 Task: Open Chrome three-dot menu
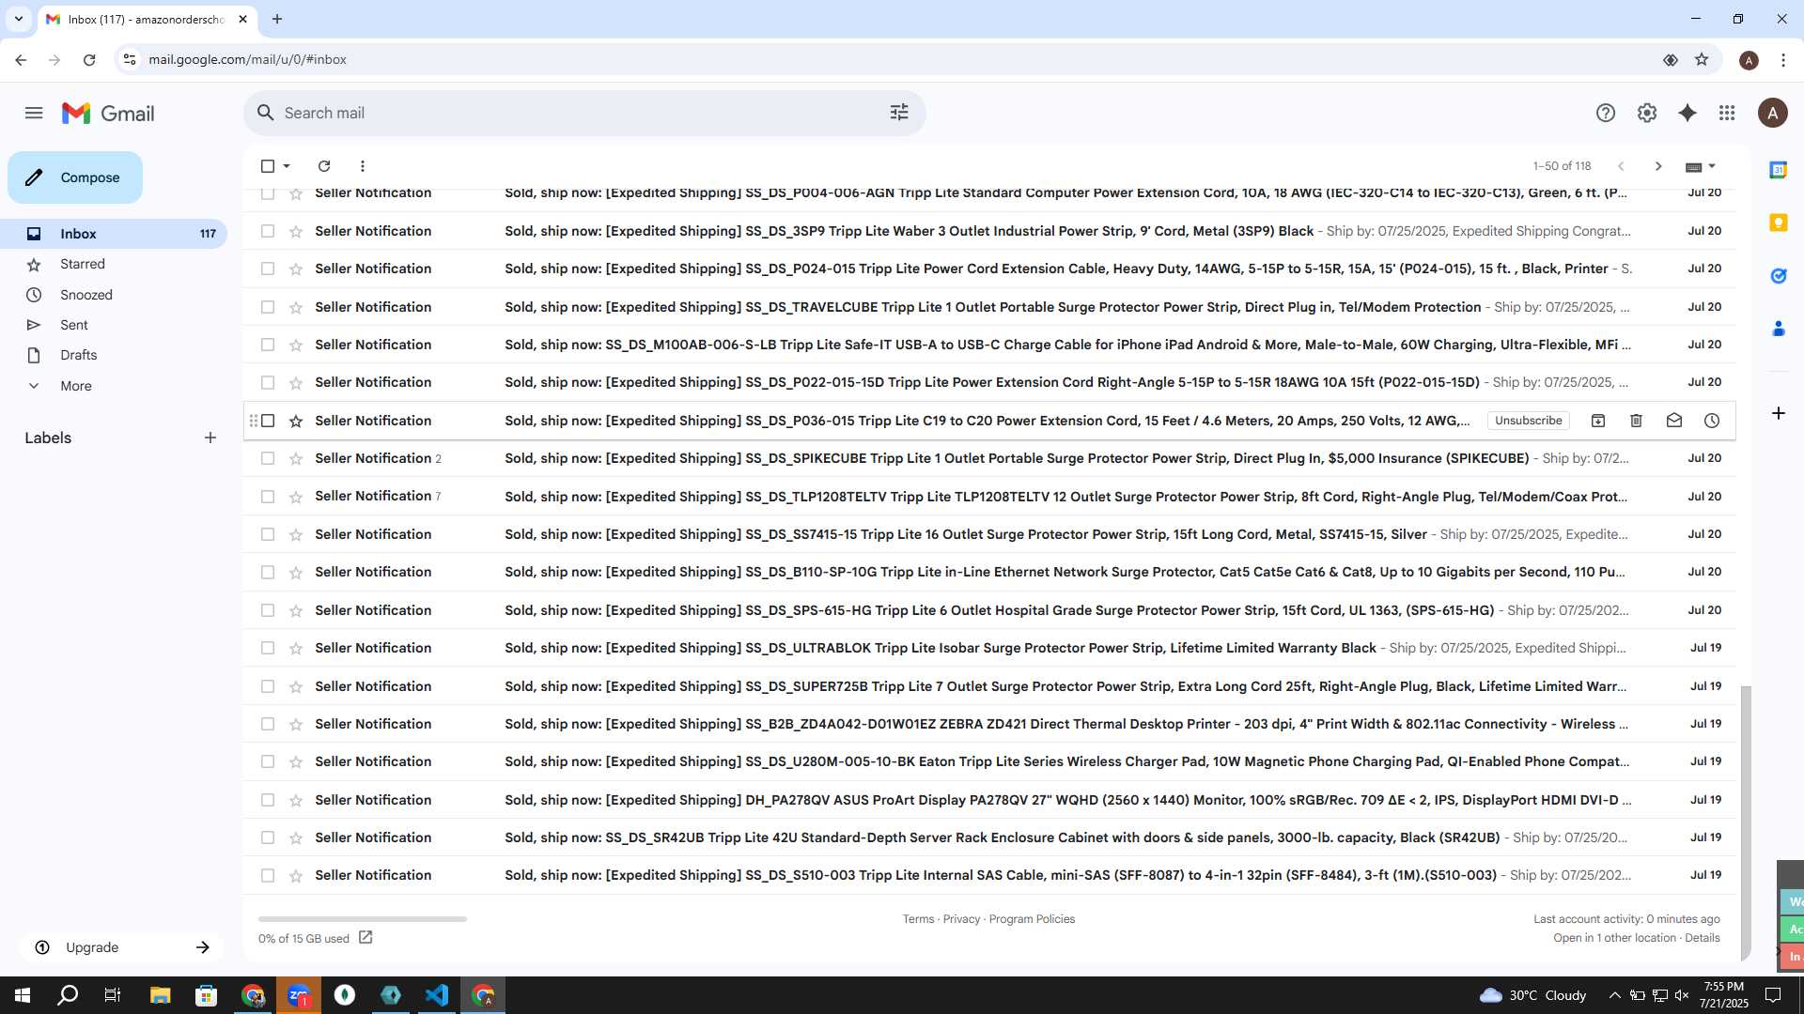pos(1783,59)
